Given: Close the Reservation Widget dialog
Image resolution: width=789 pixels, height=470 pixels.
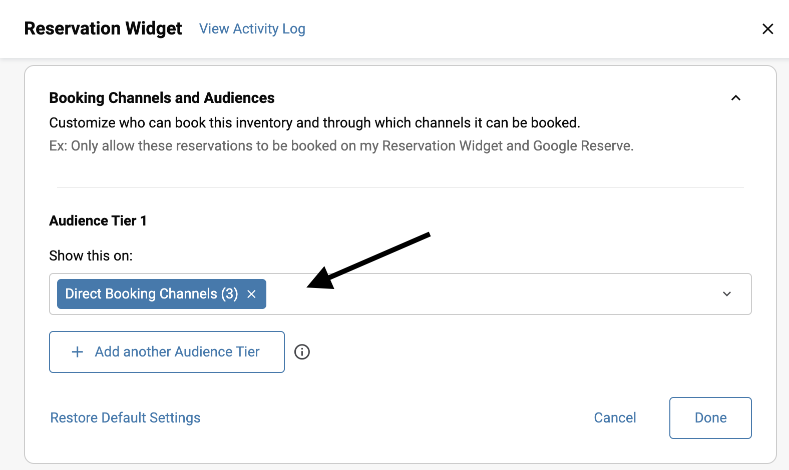Looking at the screenshot, I should click(x=767, y=29).
